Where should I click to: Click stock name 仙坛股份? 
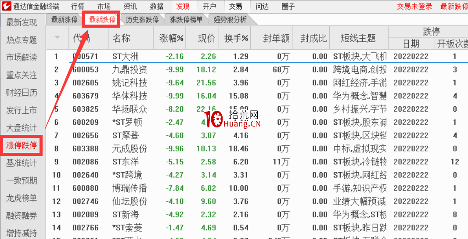click(130, 201)
